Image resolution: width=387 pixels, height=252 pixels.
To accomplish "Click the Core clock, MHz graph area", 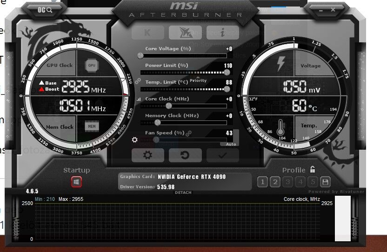I will [178, 221].
